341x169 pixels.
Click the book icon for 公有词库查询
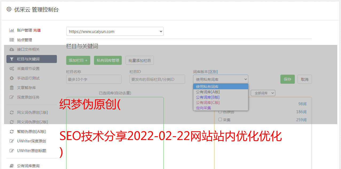pos(12,166)
